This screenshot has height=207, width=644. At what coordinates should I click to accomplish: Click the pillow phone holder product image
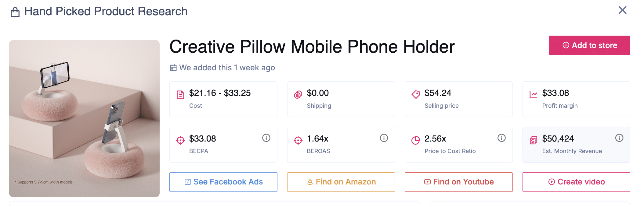84,117
